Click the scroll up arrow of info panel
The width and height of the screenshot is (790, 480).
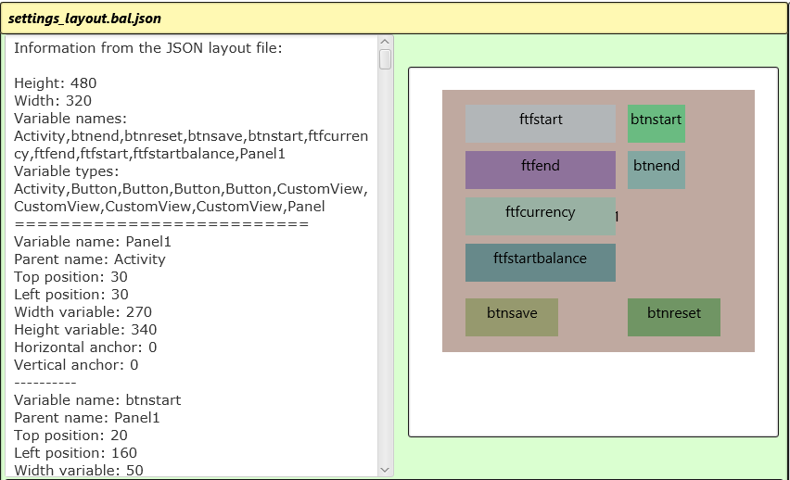coord(386,43)
